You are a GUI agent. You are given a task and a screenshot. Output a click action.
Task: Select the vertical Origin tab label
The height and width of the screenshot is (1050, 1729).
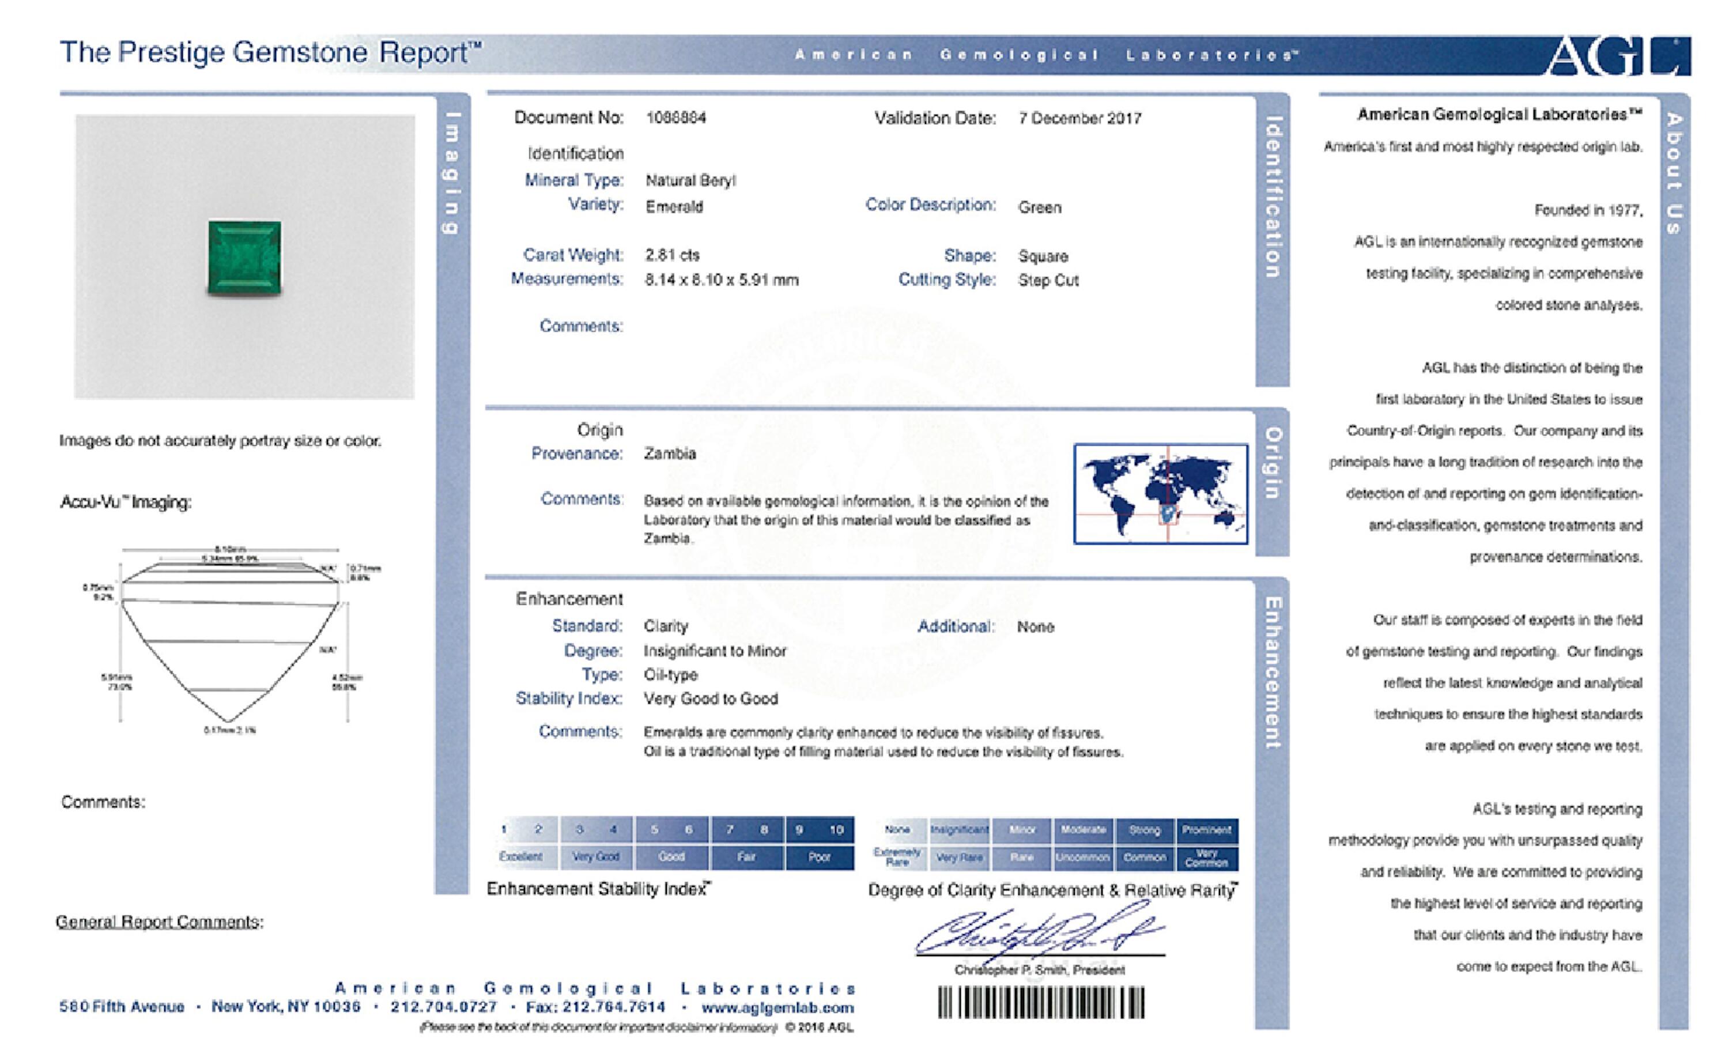point(1273,463)
